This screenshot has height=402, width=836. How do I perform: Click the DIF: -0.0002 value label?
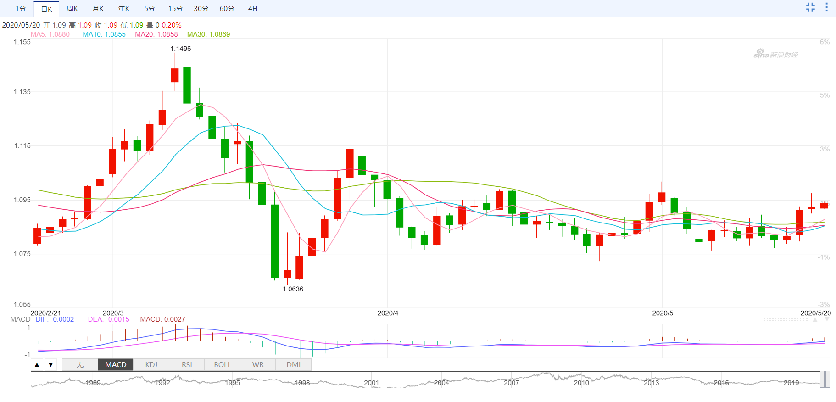click(55, 319)
